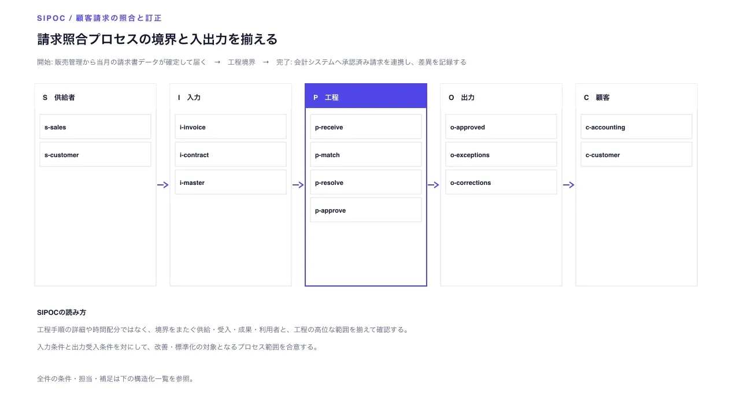Screen dimensions: 740x416
Task: Click the 工程境界 label in subtitle
Action: [x=242, y=62]
